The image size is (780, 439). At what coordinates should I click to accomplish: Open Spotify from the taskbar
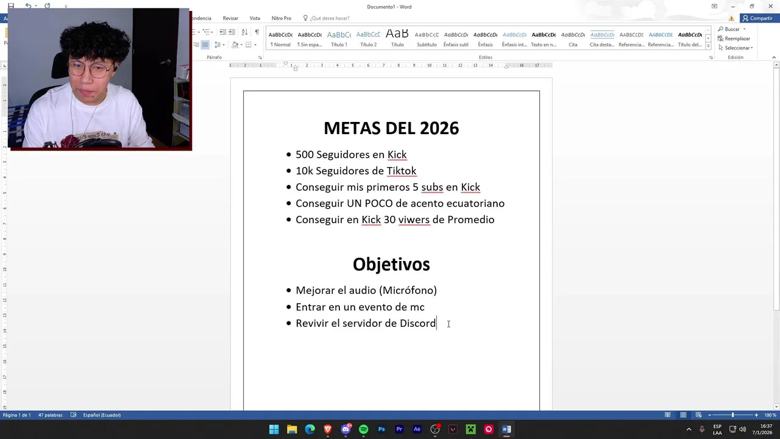coord(363,429)
